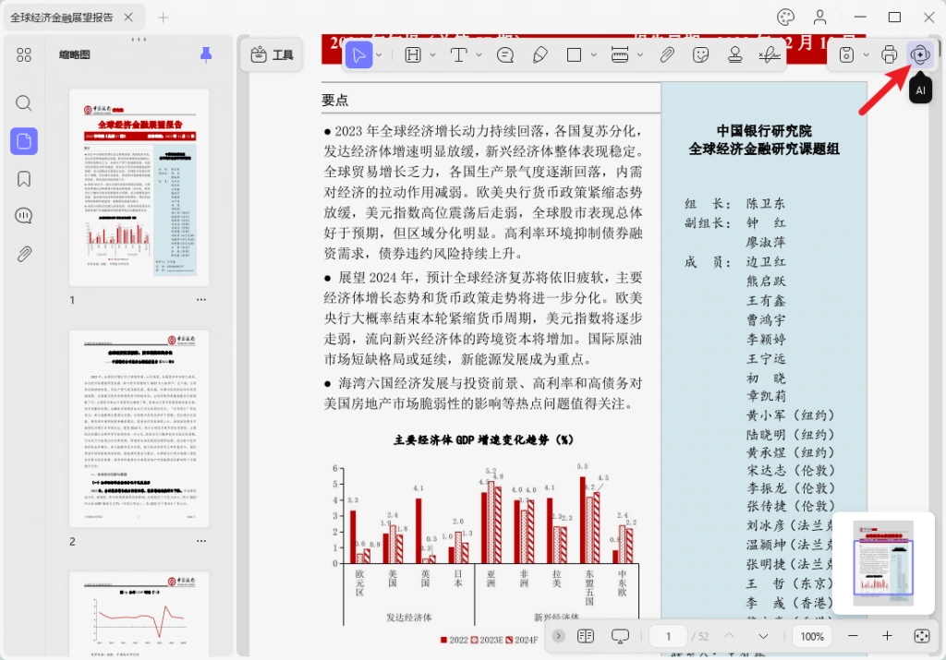Open the 工具 tools menu
946x660 pixels.
pos(273,54)
